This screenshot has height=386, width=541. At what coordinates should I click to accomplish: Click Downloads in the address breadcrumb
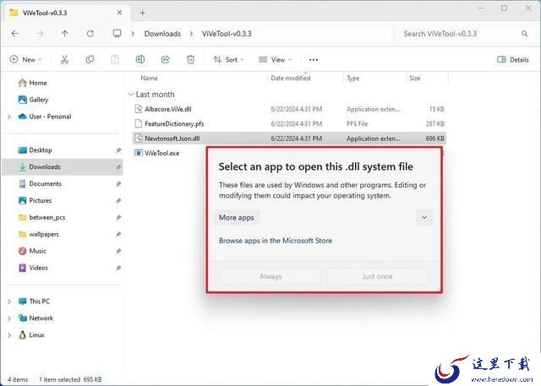coord(162,34)
